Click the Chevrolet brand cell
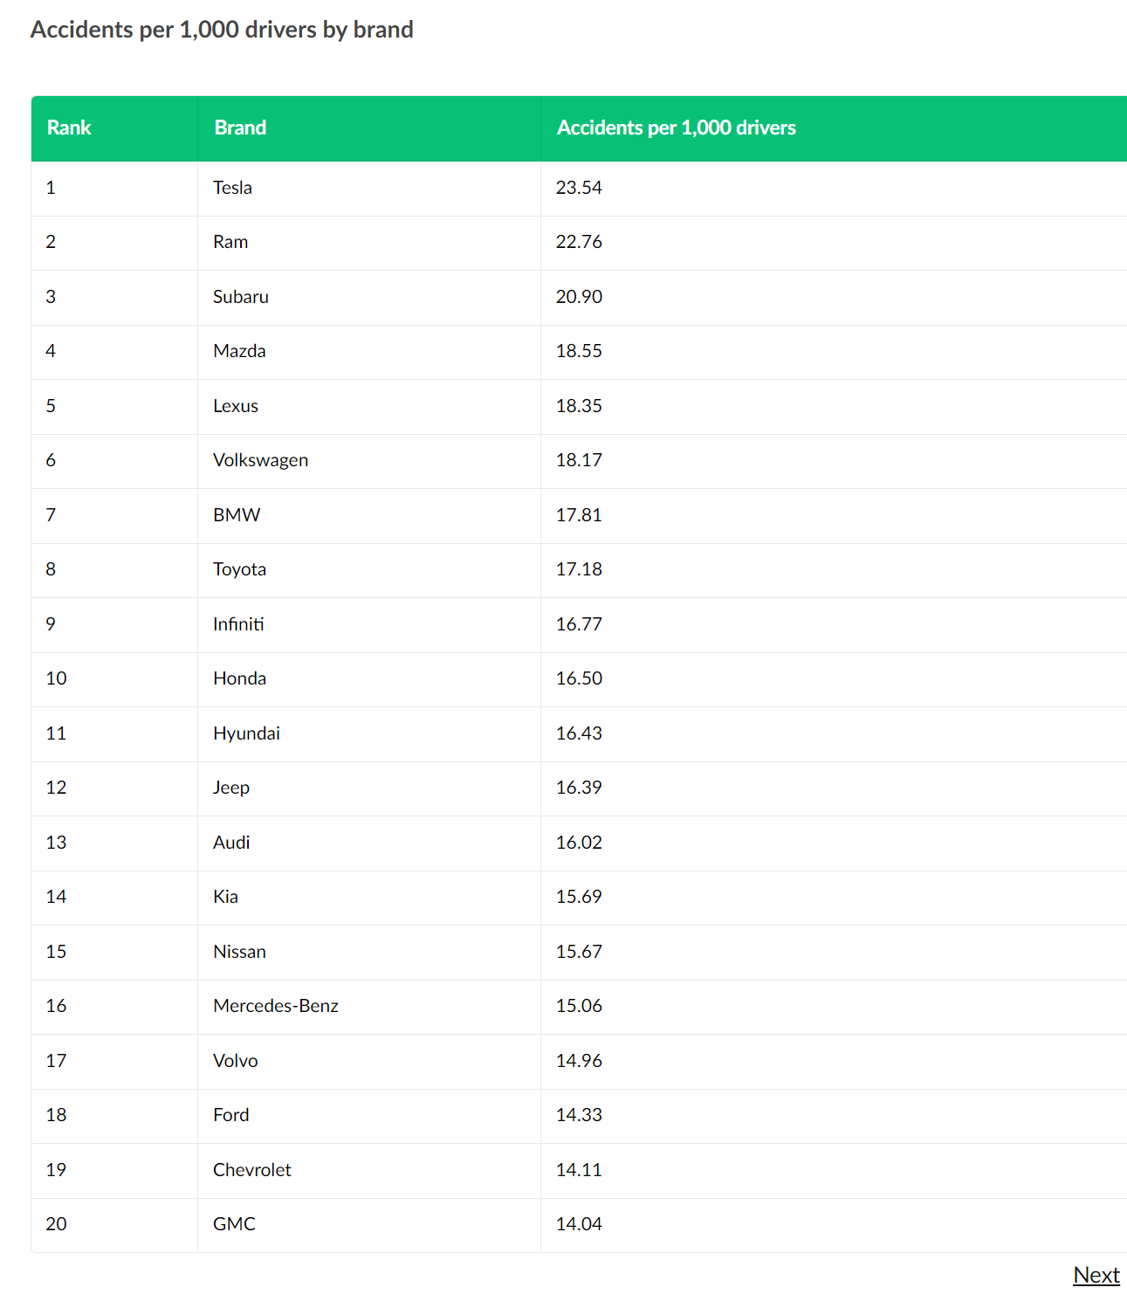 coord(251,1170)
